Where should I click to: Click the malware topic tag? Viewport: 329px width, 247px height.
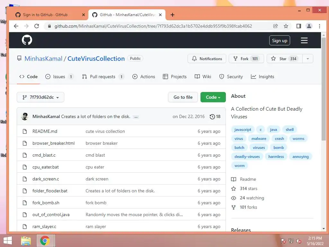(259, 139)
